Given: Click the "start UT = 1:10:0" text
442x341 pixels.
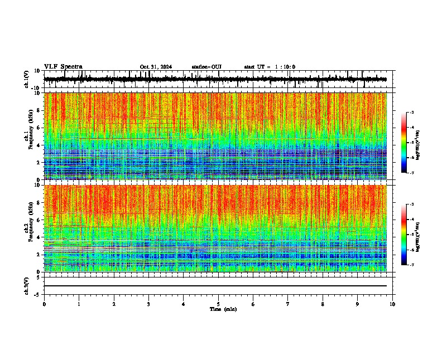Looking at the screenshot, I should click(x=270, y=67).
